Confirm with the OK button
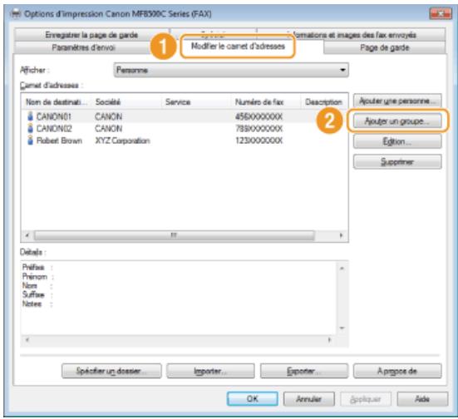Image resolution: width=458 pixels, height=419 pixels. pyautogui.click(x=253, y=399)
